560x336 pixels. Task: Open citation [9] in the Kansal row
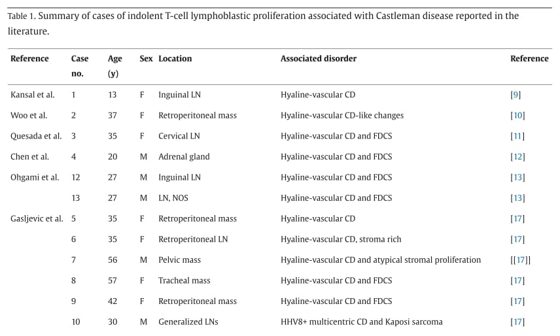516,95
